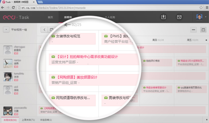Switch to the expanded window view button
Screen dimensions: 209x123
(203, 30)
